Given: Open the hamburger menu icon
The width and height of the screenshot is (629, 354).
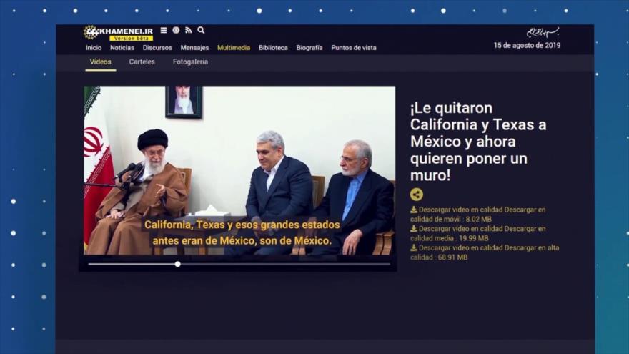Looking at the screenshot, I should 164,31.
